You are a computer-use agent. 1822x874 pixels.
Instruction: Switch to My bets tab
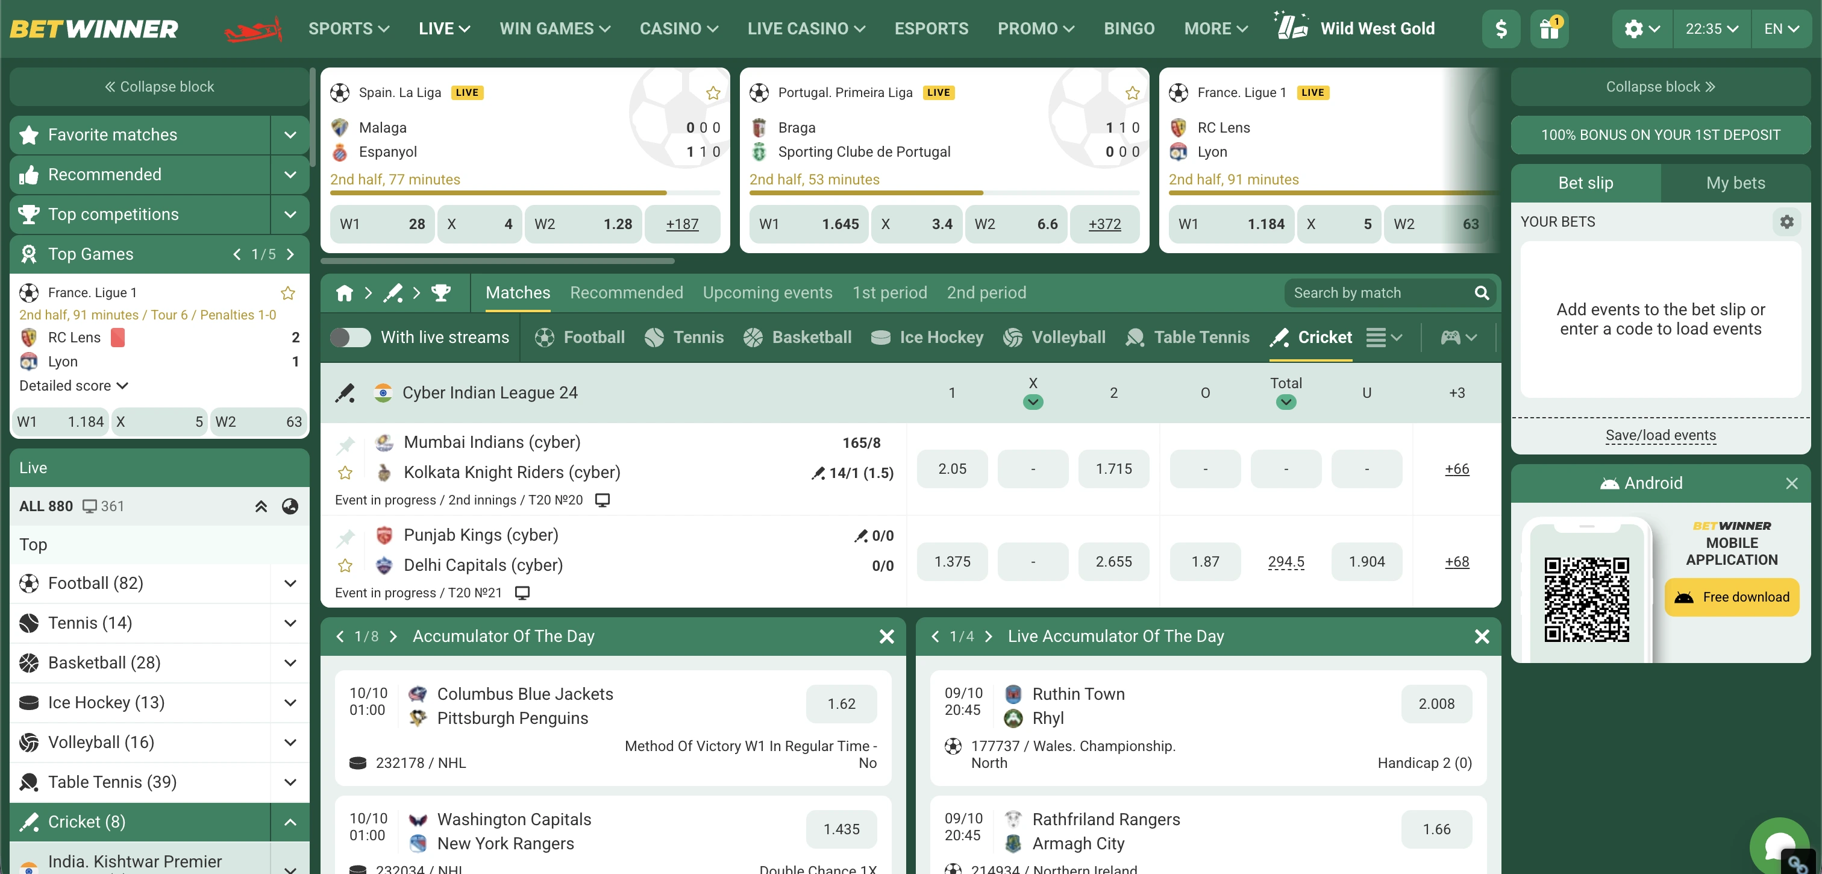(1735, 183)
